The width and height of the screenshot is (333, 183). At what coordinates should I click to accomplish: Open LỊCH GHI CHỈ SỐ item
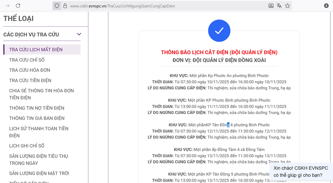coord(27,146)
